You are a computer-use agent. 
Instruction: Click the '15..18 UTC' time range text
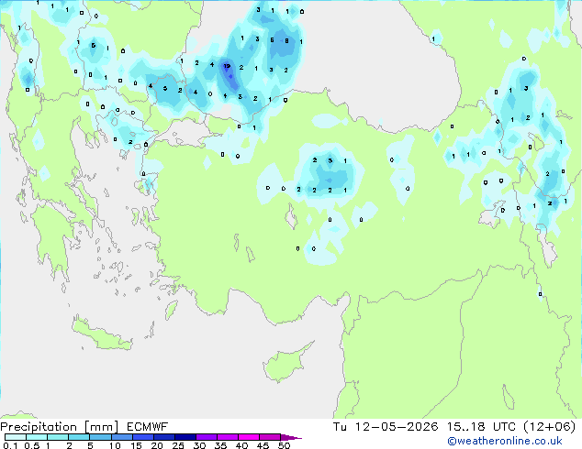tap(481, 427)
